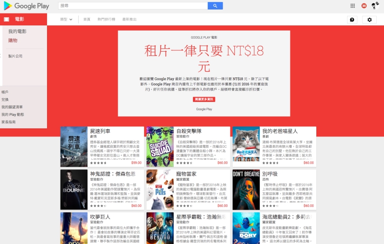Image resolution: width=384 pixels, height=244 pixels.
Task: Click the 自殺突擊隊 movie title
Action: point(189,131)
